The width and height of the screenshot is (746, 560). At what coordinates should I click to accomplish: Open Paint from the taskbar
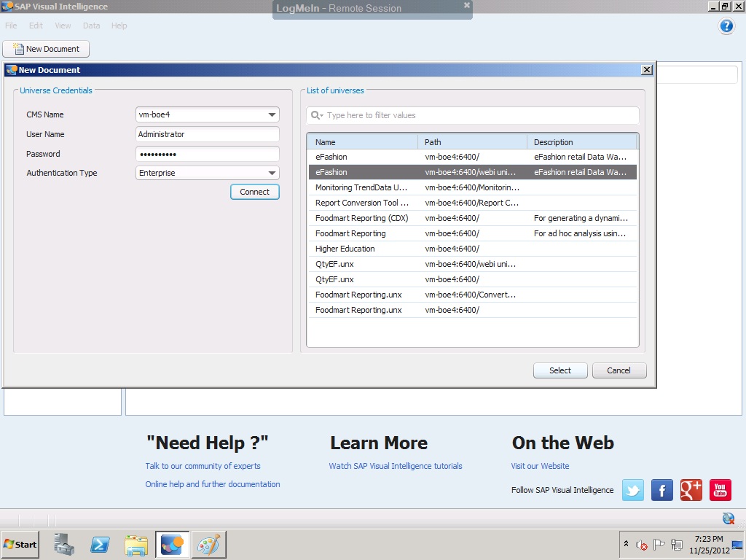click(209, 544)
